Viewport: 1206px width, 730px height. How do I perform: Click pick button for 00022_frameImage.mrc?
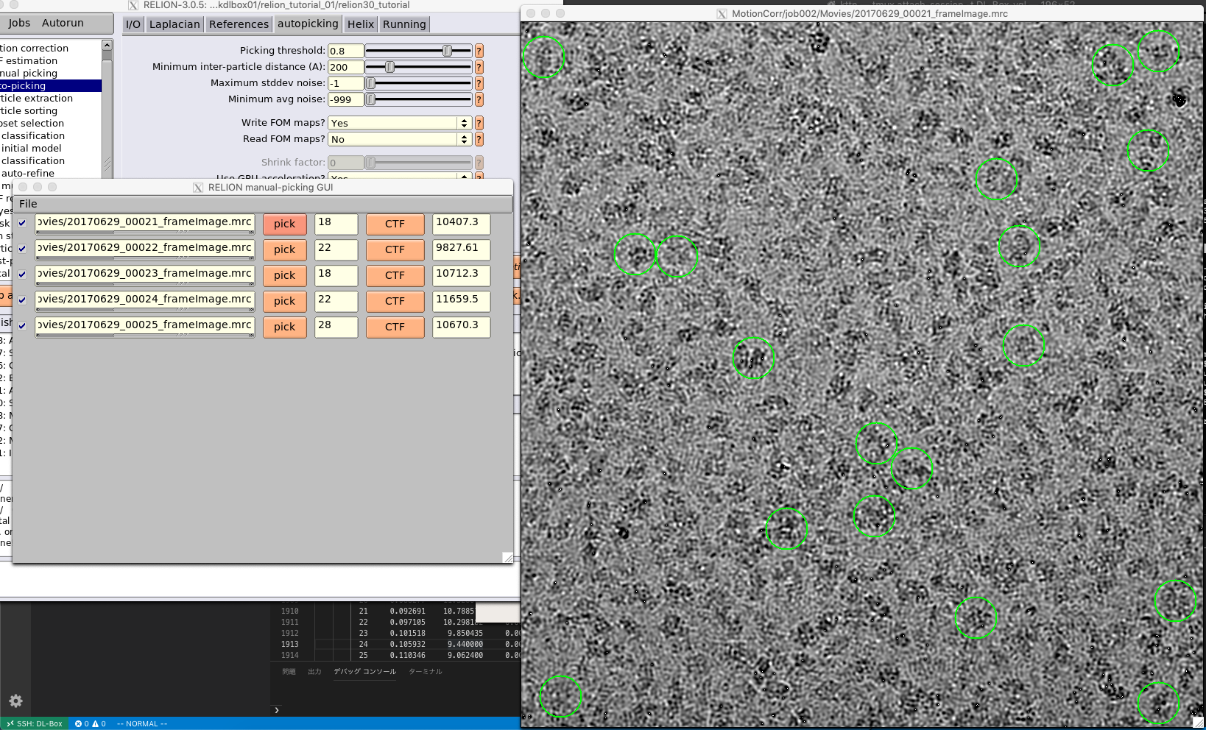(x=284, y=250)
